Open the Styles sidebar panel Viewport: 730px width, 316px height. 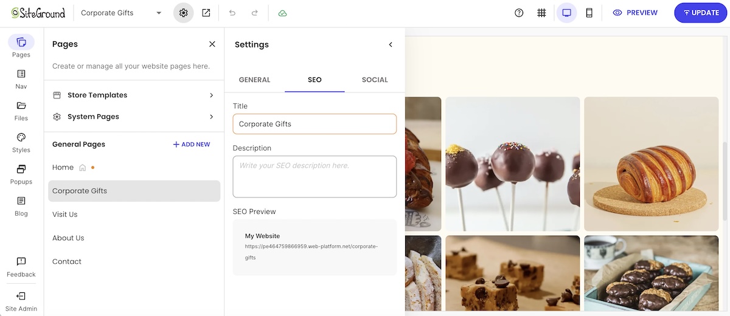coord(21,142)
